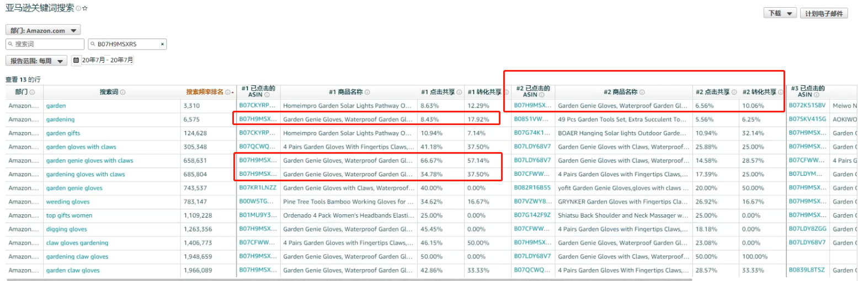Clear the B07H9MSXRS ASIN filter with X
The width and height of the screenshot is (858, 281).
162,44
